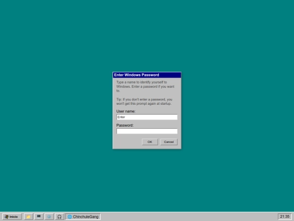Screen dimensions: 294x221
Task: Switch to the ChinchuleGang taskbar window
Action: coord(83,217)
